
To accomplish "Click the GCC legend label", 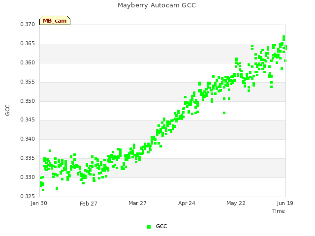I will 161,226.
